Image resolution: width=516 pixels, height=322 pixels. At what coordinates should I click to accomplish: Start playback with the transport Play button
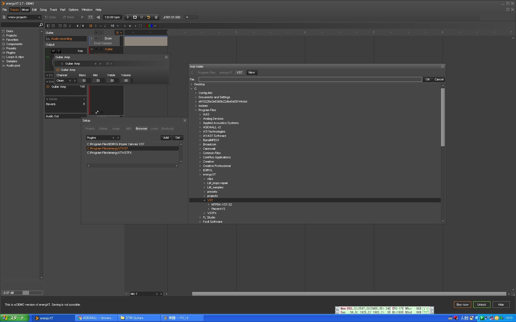pyautogui.click(x=128, y=17)
